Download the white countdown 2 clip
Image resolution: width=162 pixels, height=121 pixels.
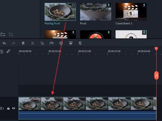point(144,33)
